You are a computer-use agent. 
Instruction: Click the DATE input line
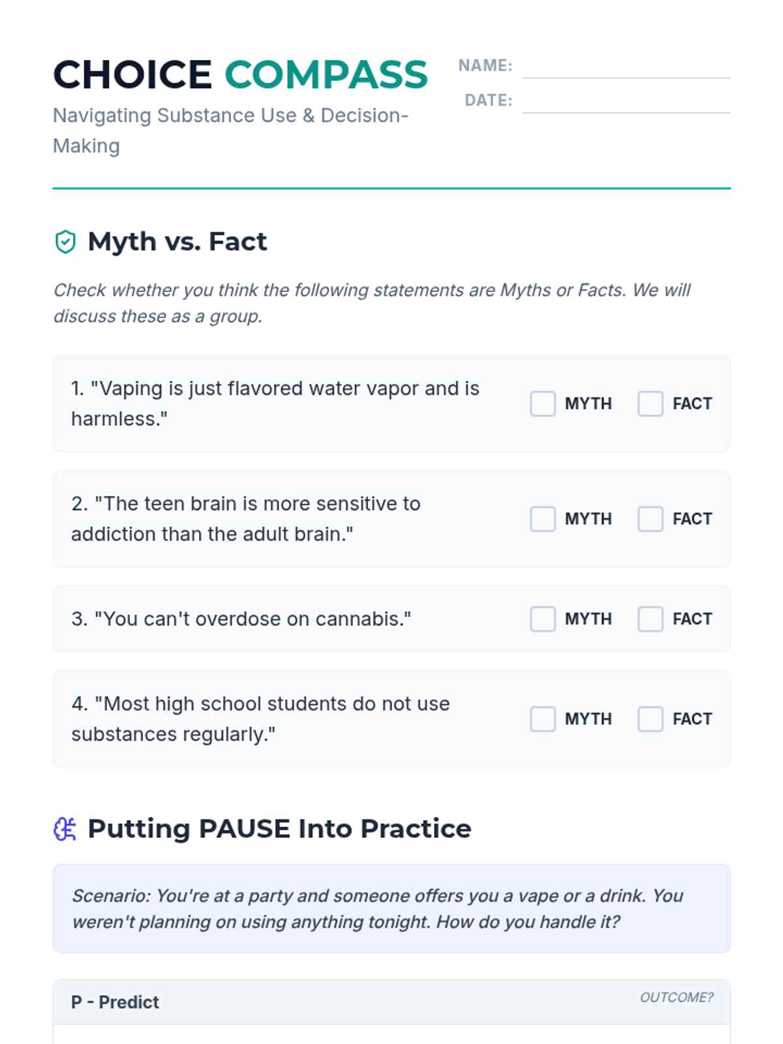[x=626, y=102]
